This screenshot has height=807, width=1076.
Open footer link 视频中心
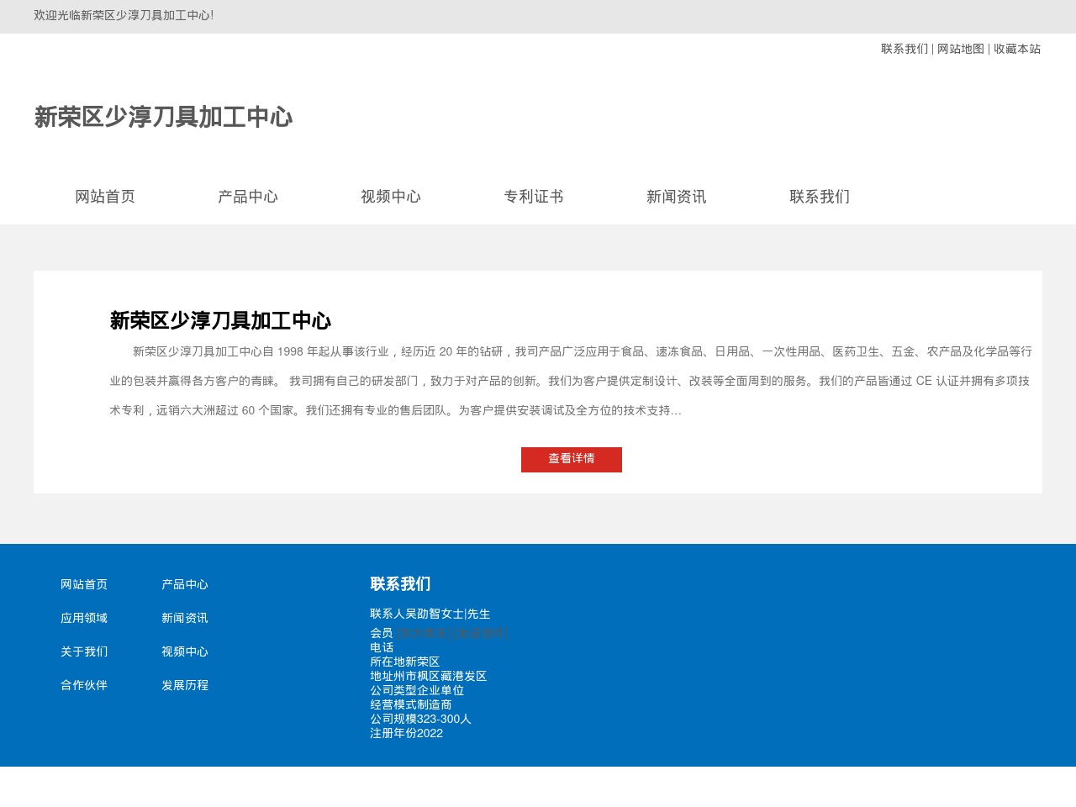pos(185,651)
